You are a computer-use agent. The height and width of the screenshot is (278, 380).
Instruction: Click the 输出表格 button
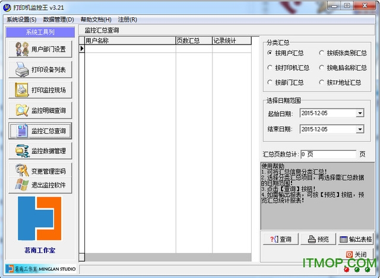(356, 239)
